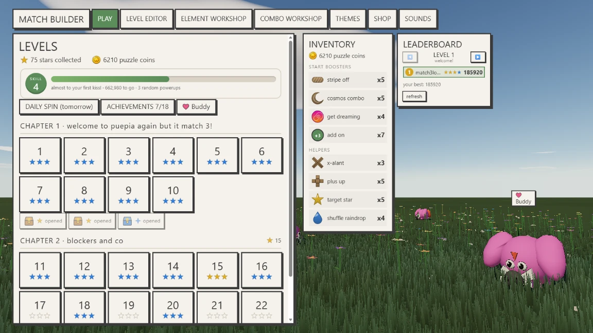The height and width of the screenshot is (333, 593).
Task: Click the Chapter 2 star count 15
Action: pos(274,240)
